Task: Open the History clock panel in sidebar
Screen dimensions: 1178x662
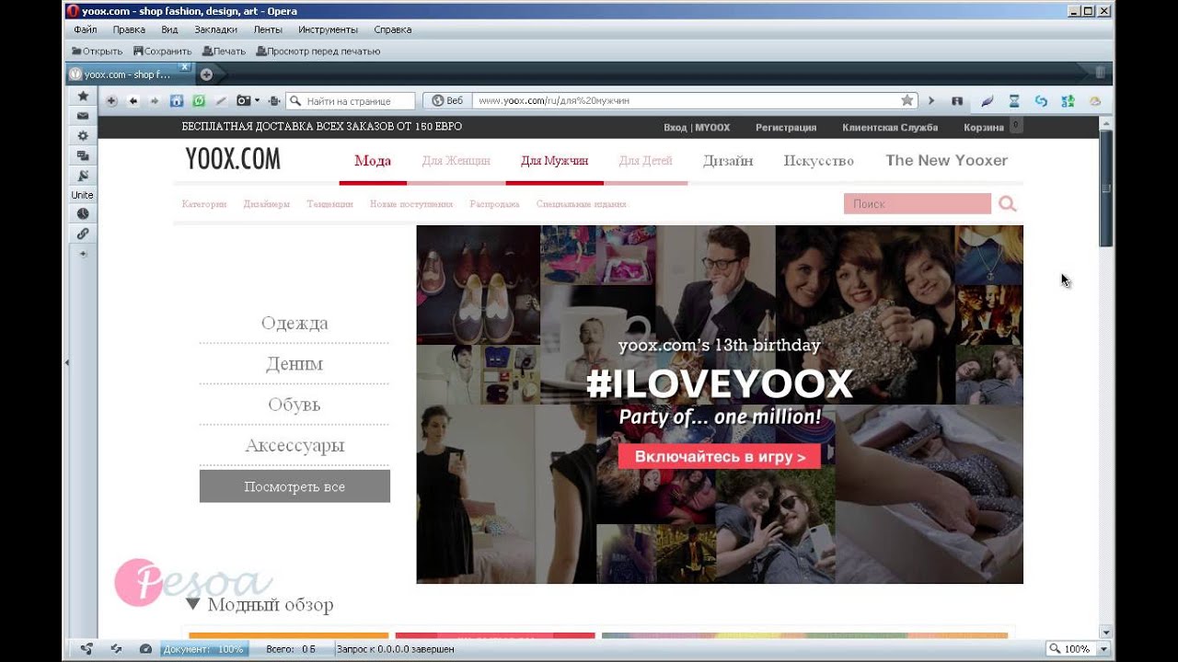Action: tap(83, 213)
